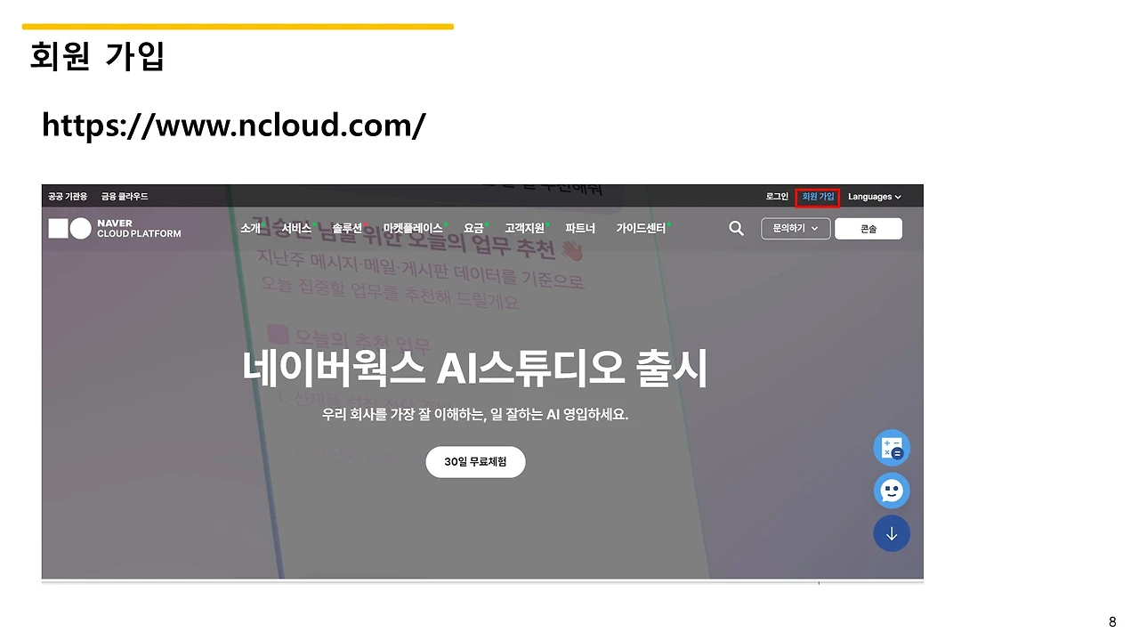
Task: Select the 마켓플레이스 menu item
Action: 411,228
